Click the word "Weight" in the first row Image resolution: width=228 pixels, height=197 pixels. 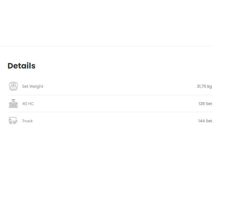[36, 86]
